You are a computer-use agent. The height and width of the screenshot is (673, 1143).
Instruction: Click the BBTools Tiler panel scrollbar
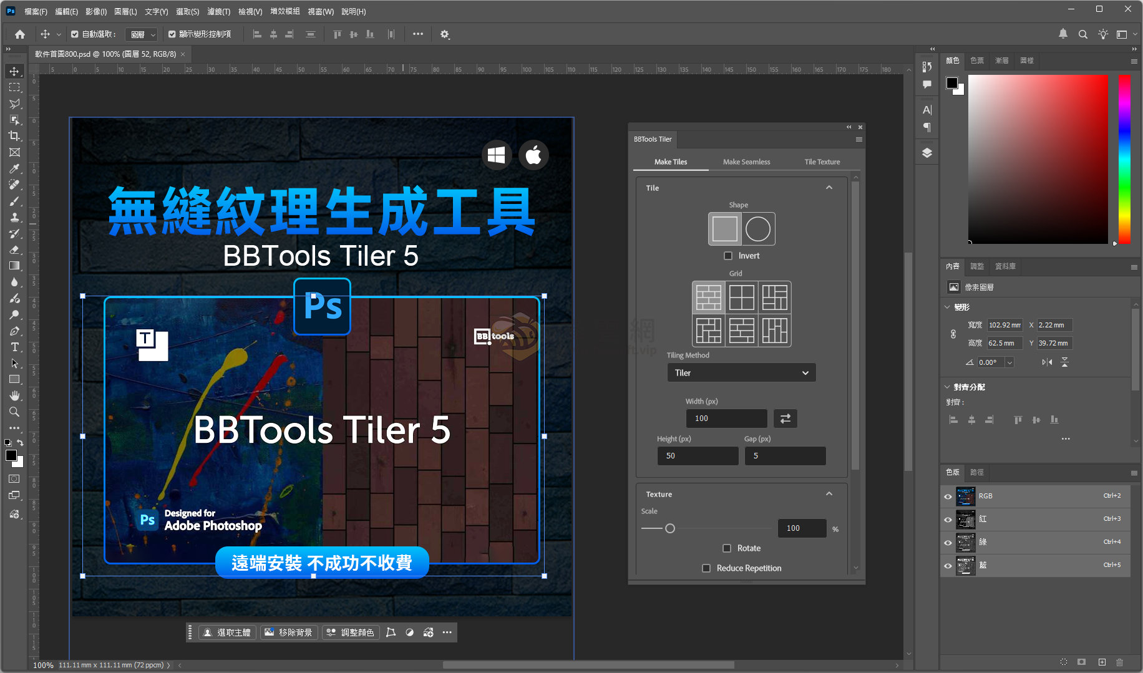tap(855, 324)
